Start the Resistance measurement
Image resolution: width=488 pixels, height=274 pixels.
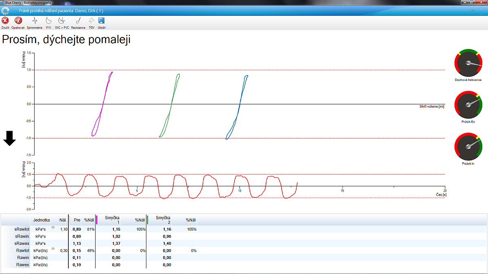click(x=78, y=22)
